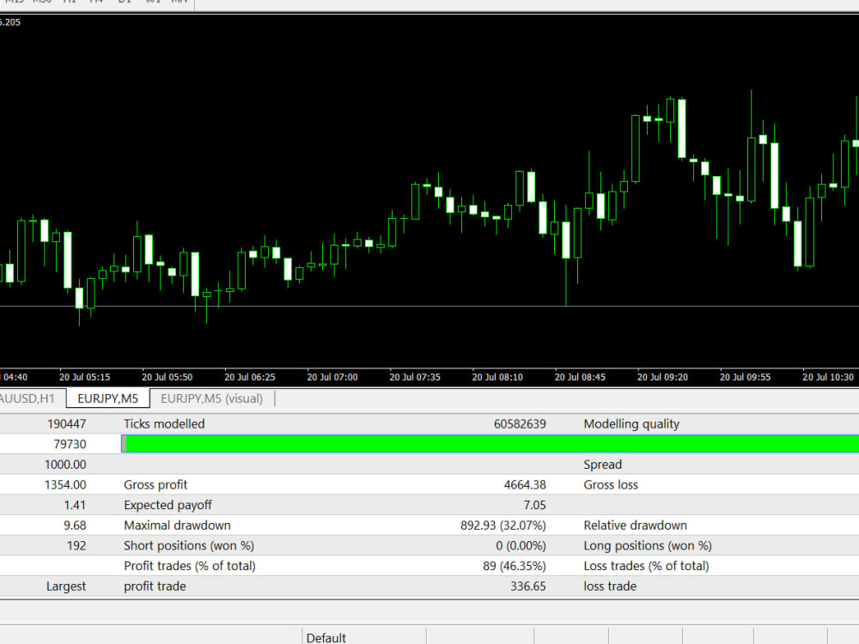Click the 192 value cell
859x644 pixels.
76,545
